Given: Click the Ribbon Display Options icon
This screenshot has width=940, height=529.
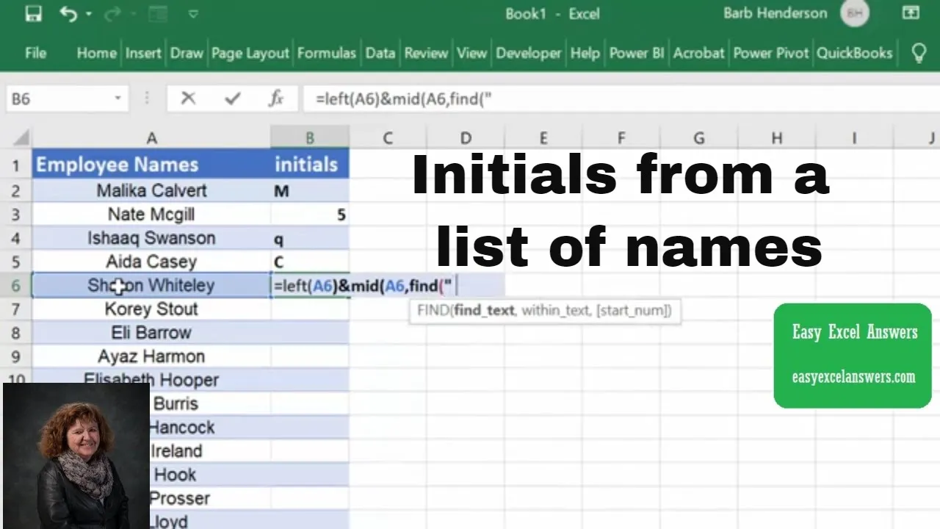Looking at the screenshot, I should click(x=910, y=13).
